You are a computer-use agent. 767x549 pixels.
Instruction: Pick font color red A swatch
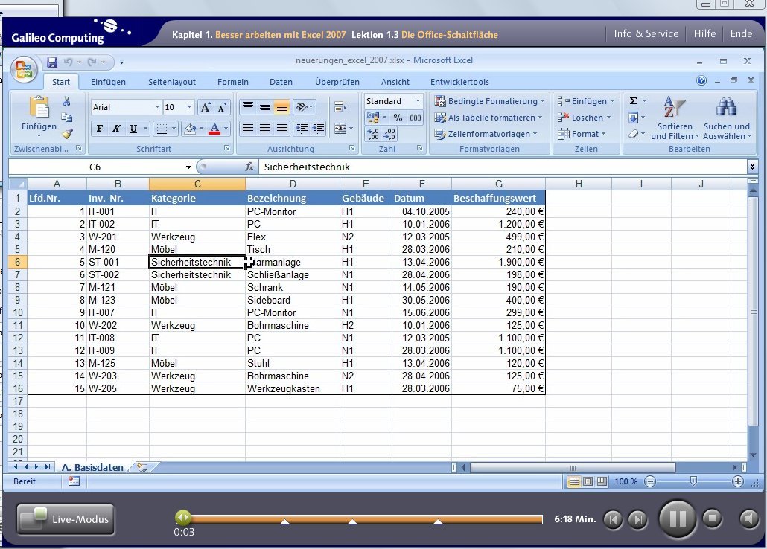214,129
